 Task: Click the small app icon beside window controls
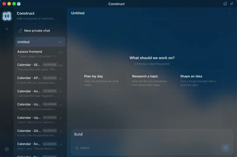[x=19, y=4]
